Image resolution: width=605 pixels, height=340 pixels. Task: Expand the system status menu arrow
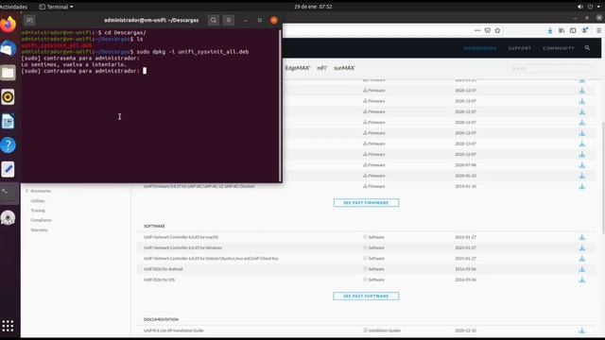click(598, 7)
